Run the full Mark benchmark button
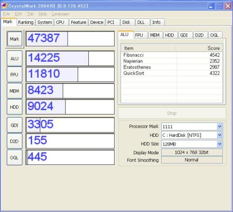 coord(15,39)
